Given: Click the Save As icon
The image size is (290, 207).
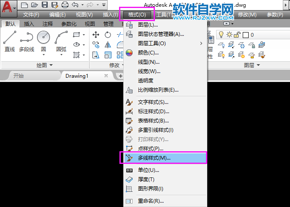Looking at the screenshot, I should (x=55, y=5).
